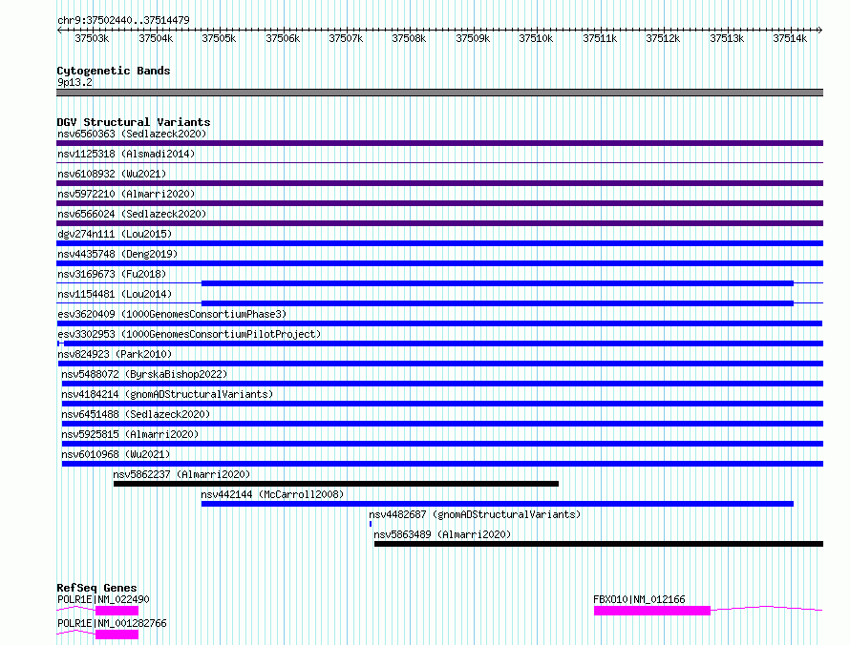The image size is (850, 645).
Task: Click the magenta FBXO10 exon block
Action: (652, 611)
